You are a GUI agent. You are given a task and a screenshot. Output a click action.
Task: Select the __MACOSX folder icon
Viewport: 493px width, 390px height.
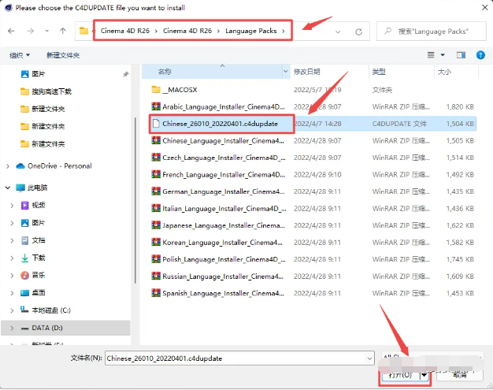pyautogui.click(x=155, y=89)
